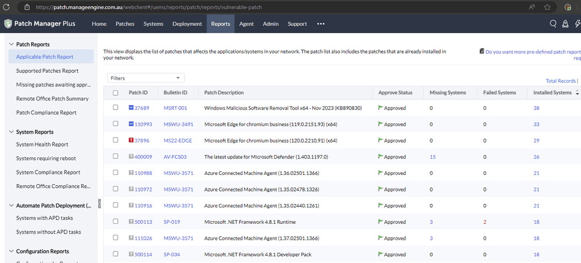
Task: Open the Deployment tab in navbar
Action: (187, 24)
